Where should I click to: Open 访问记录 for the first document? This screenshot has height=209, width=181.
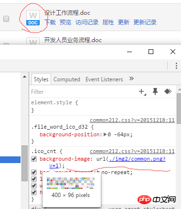[87, 22]
